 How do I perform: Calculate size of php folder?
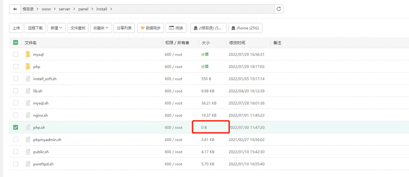point(205,67)
